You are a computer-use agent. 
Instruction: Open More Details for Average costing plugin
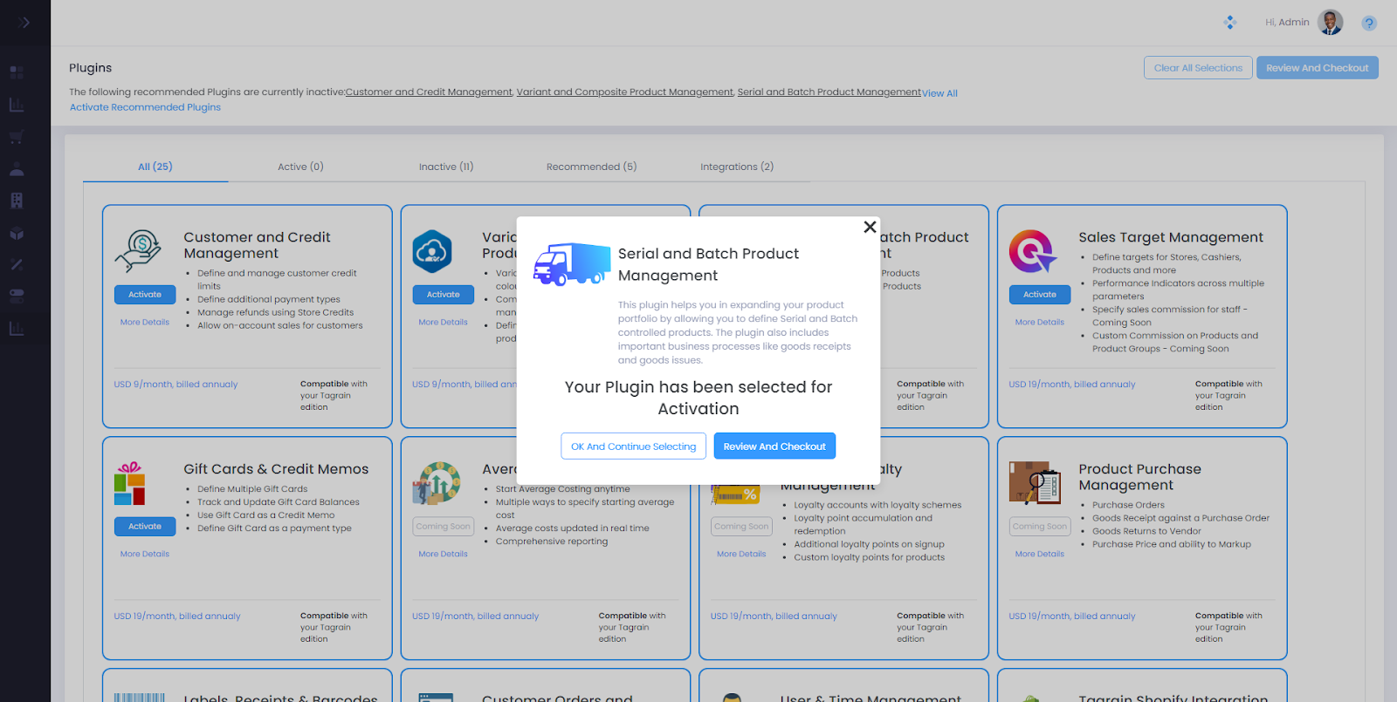[444, 555]
